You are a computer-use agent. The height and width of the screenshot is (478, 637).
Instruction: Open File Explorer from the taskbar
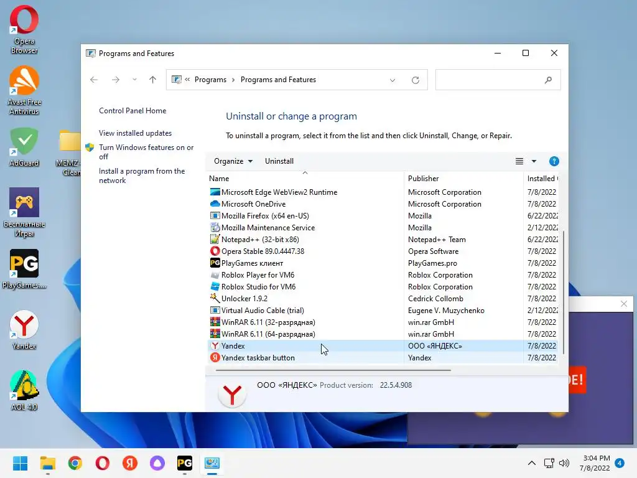coord(47,463)
